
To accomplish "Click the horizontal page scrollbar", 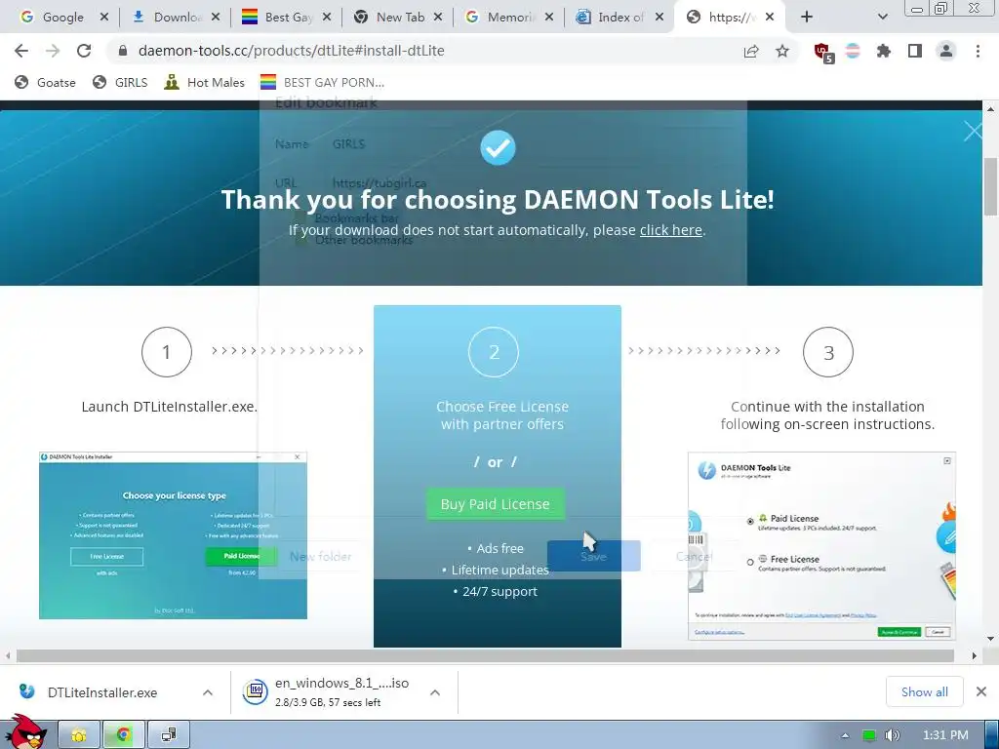I will coord(484,655).
